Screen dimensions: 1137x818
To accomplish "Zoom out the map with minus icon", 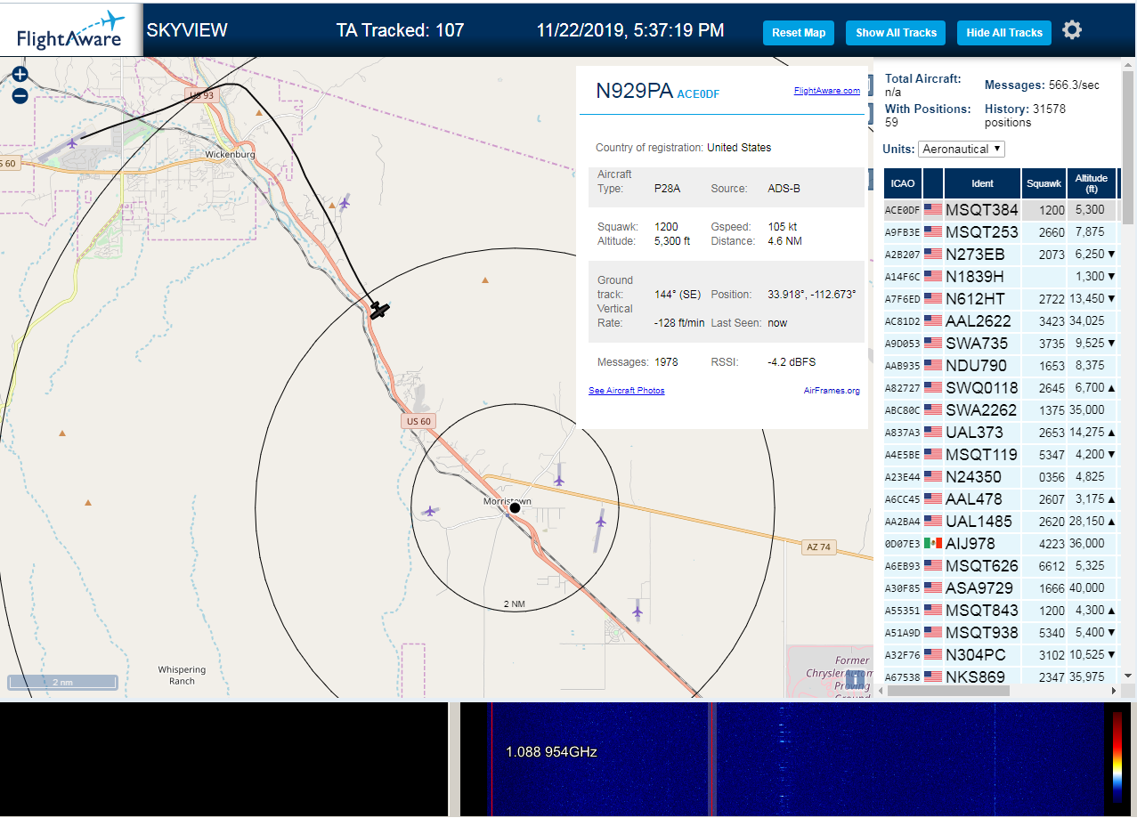I will pyautogui.click(x=20, y=96).
